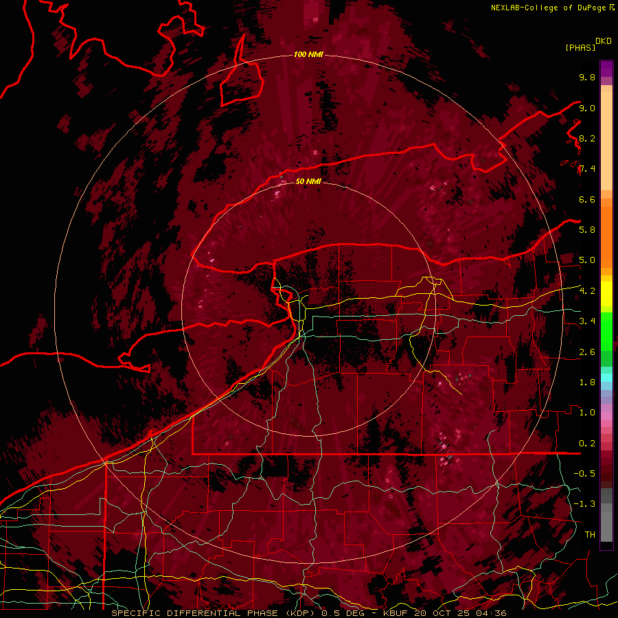Click the 04:36 timestamp
Screen dimensions: 618x618
(492, 613)
